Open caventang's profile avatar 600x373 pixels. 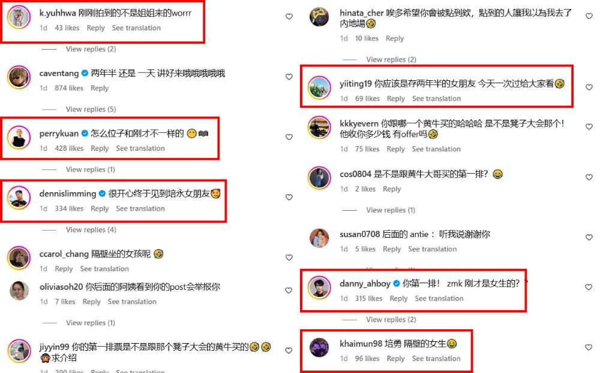[x=19, y=77]
